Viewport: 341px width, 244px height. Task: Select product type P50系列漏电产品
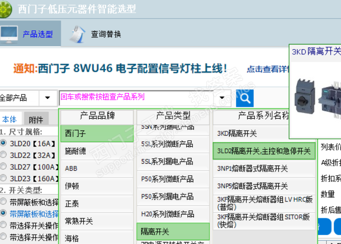[x=173, y=197]
